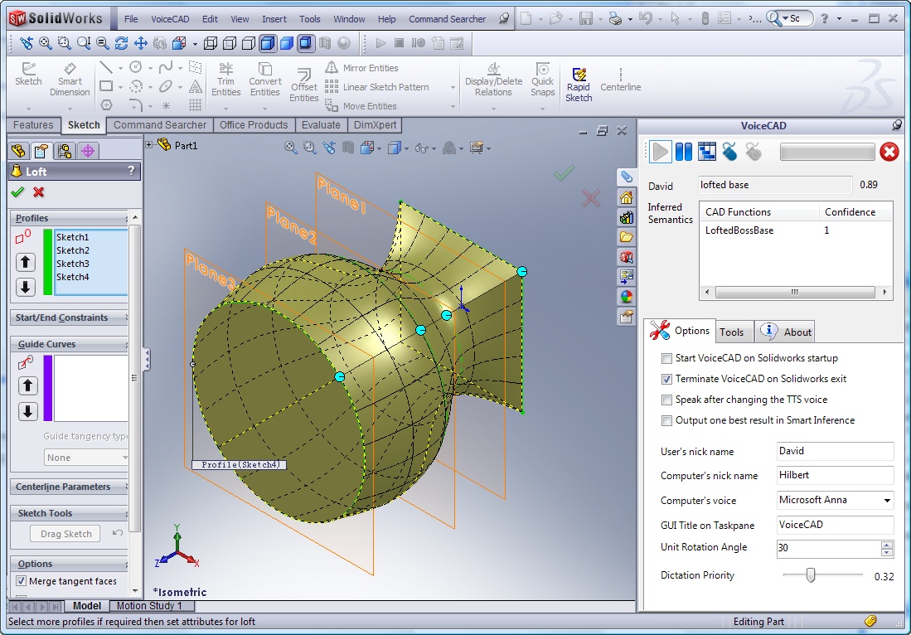
Task: Select Sketch3 in the Profiles list
Action: [x=73, y=264]
